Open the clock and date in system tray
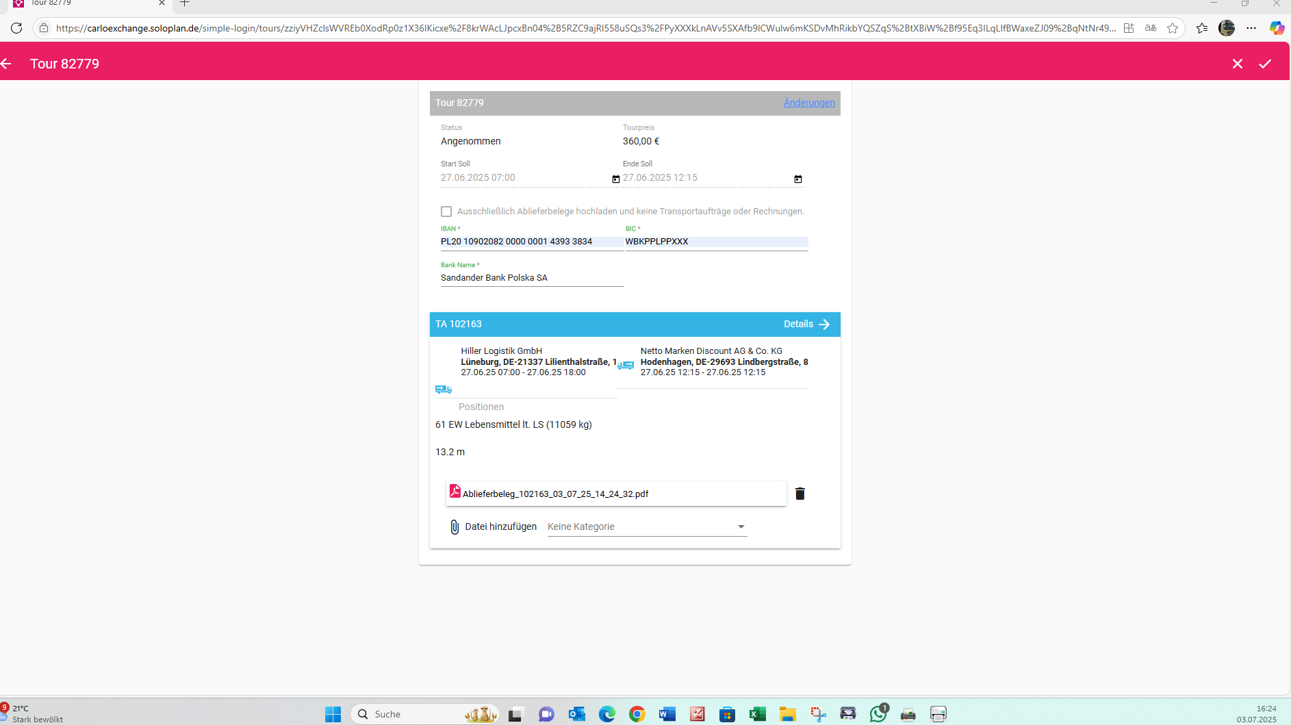 pos(1257,714)
